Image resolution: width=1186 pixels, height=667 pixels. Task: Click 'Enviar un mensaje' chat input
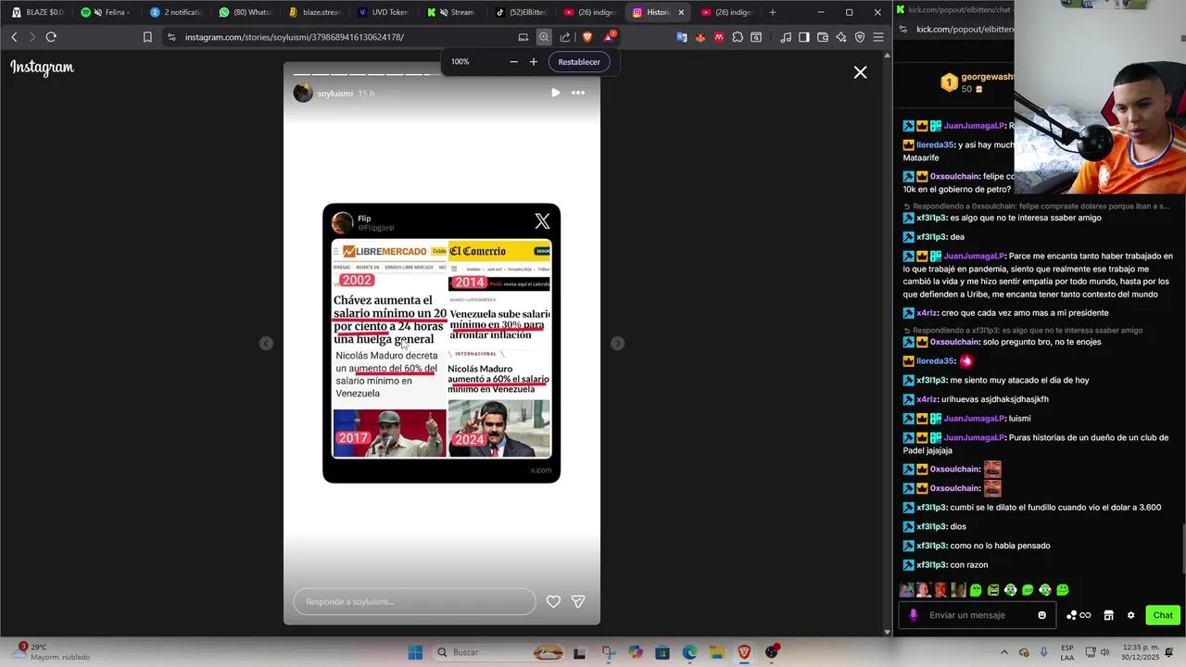pyautogui.click(x=978, y=615)
